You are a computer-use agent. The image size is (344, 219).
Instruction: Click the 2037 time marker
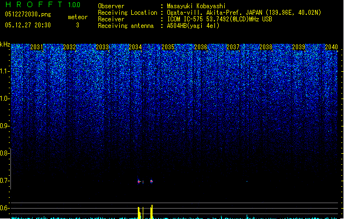(x=233, y=47)
